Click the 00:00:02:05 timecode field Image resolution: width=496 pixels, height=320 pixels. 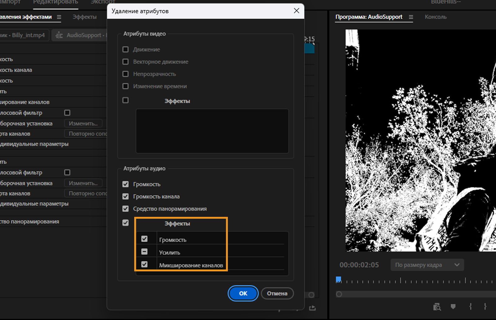tap(359, 265)
